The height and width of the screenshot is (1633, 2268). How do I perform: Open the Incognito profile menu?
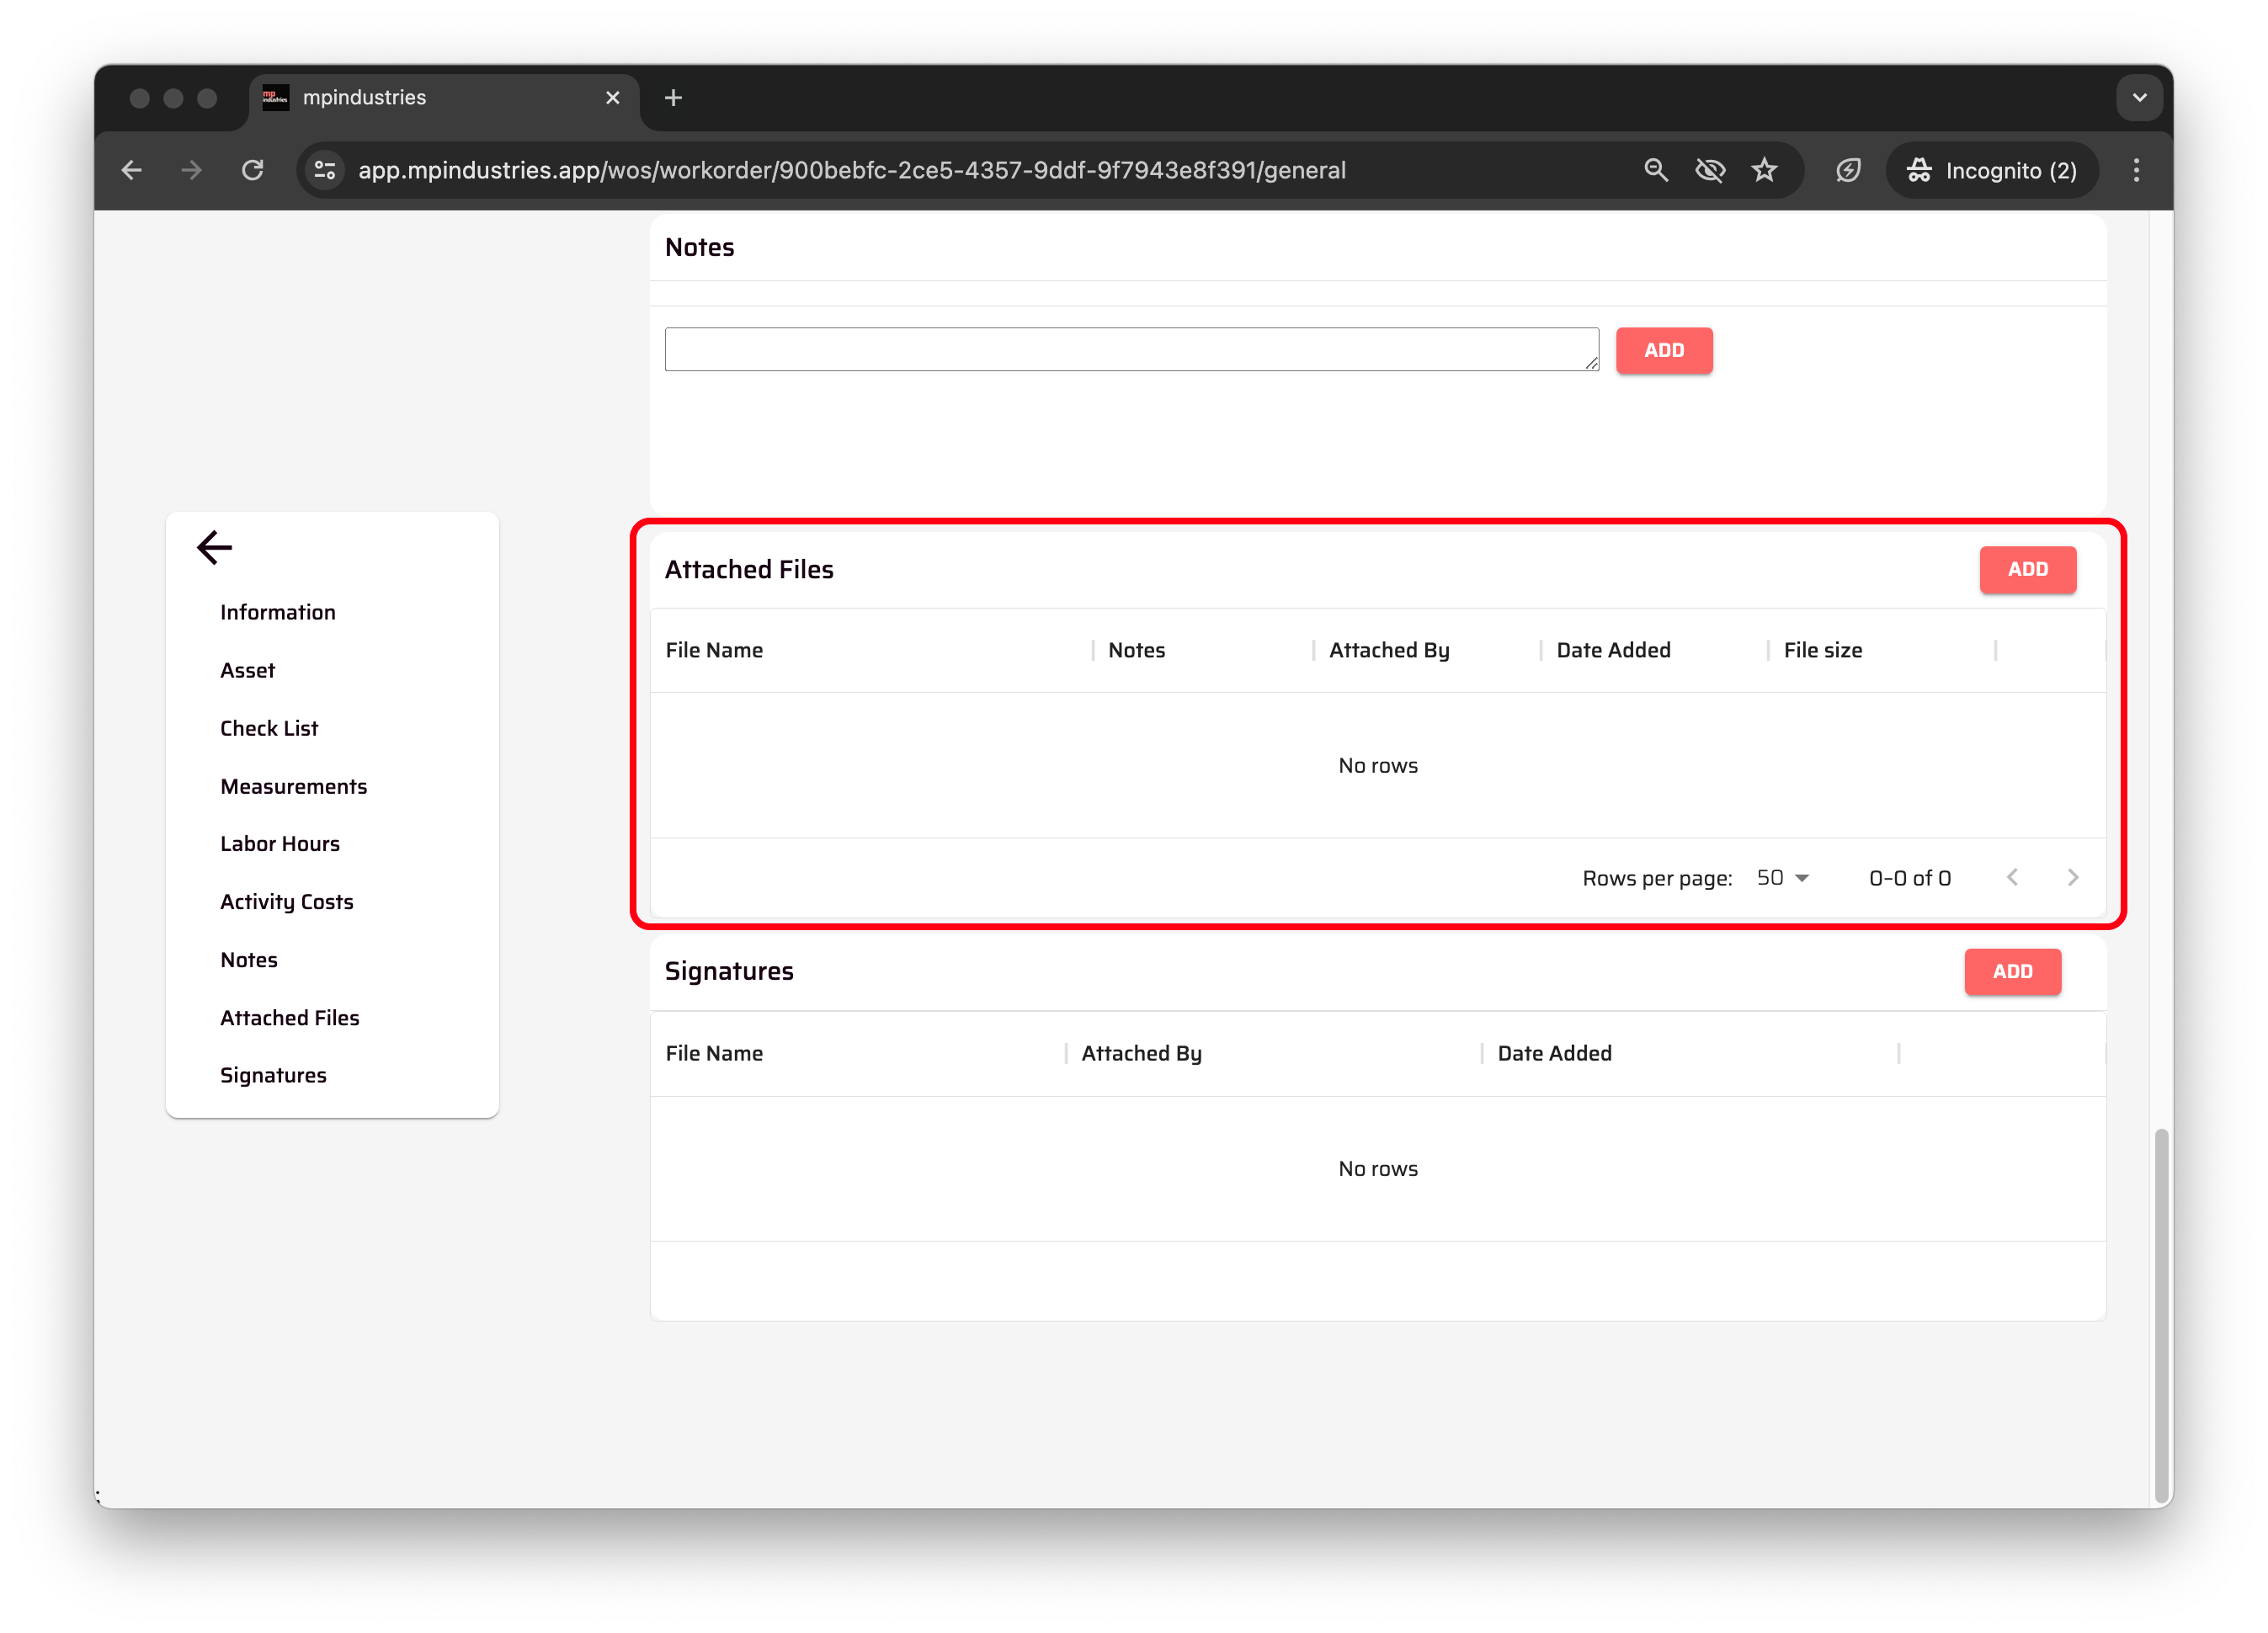pos(1992,170)
